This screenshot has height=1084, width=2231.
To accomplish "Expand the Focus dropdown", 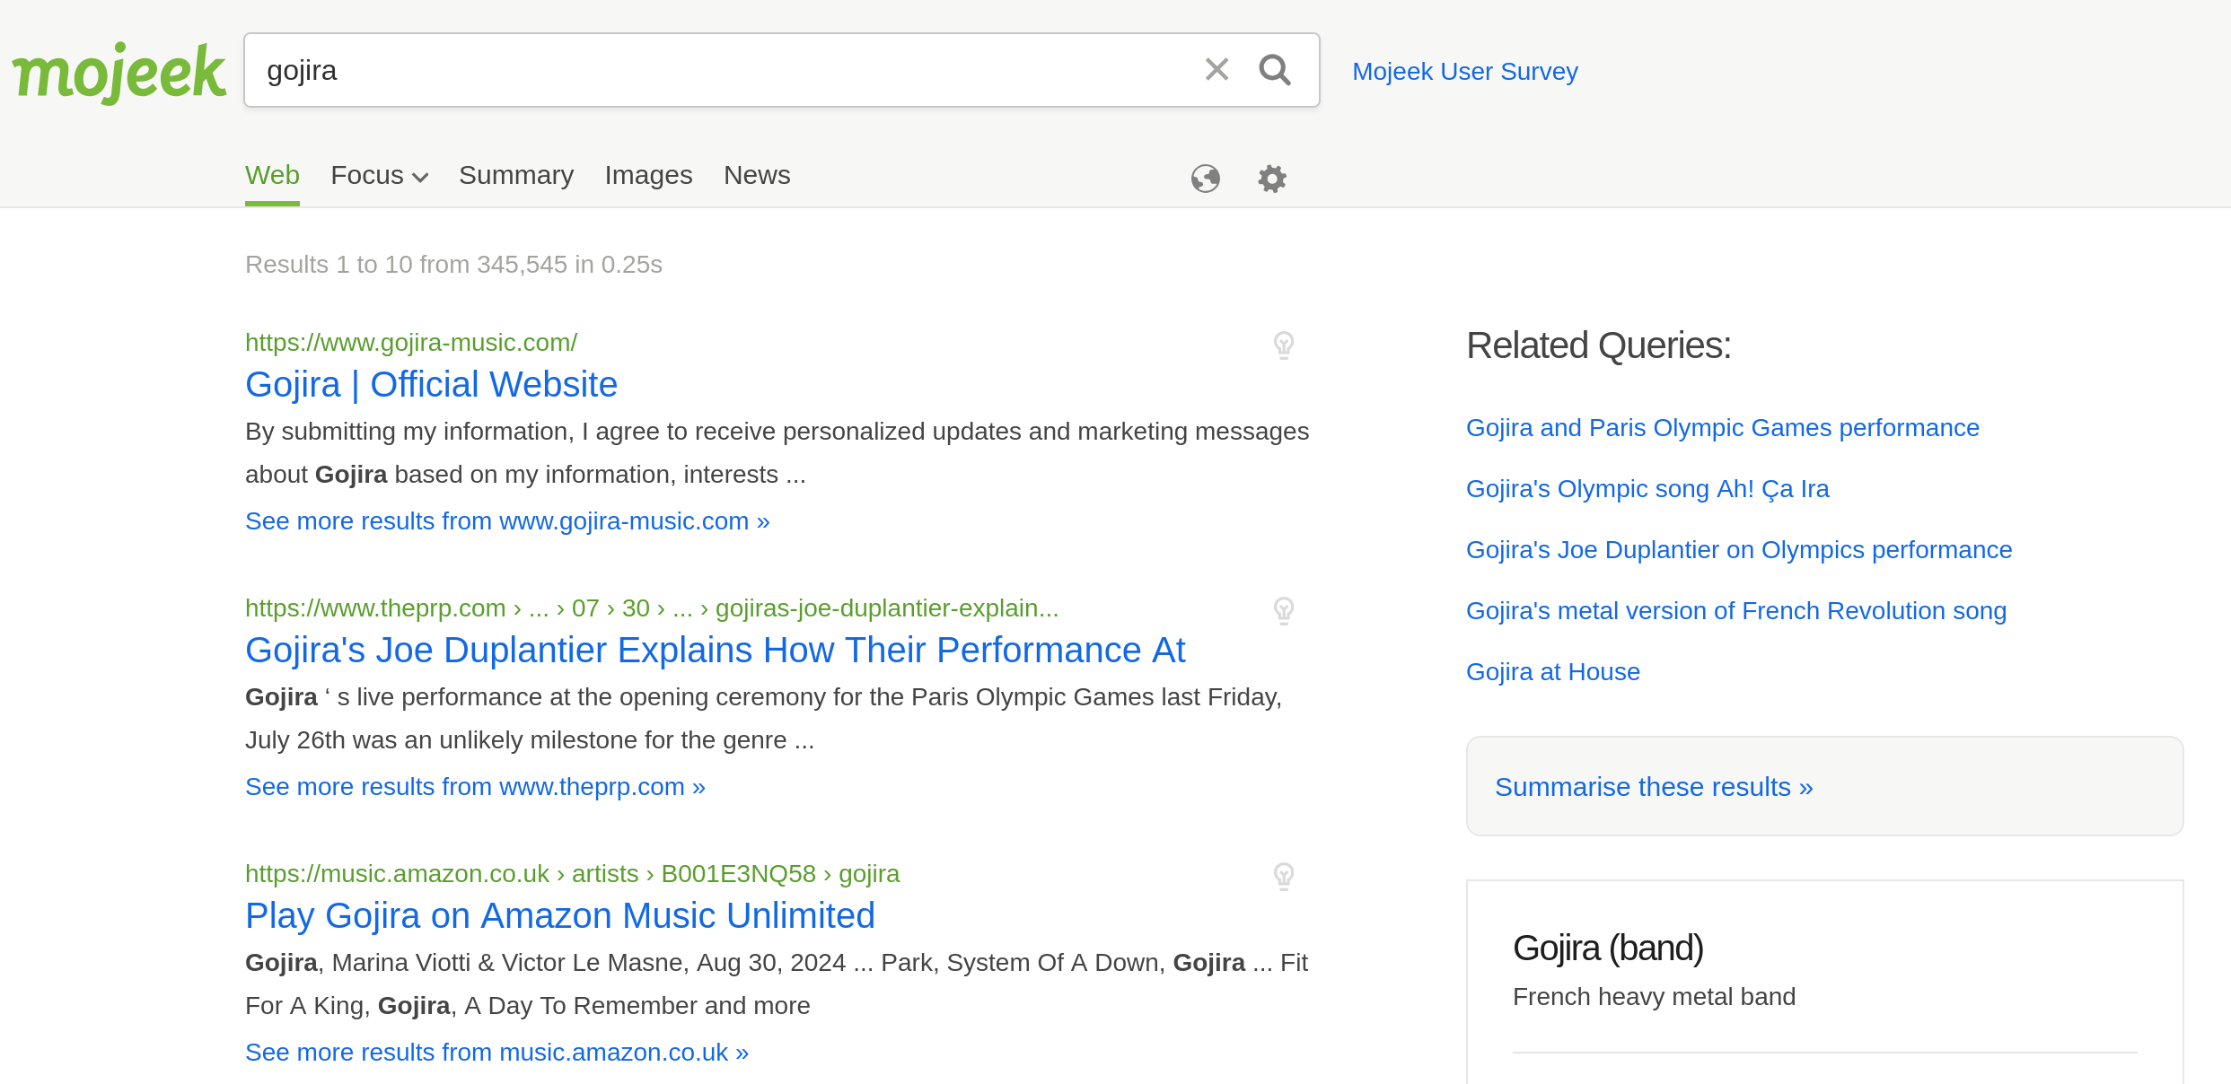I will [379, 176].
